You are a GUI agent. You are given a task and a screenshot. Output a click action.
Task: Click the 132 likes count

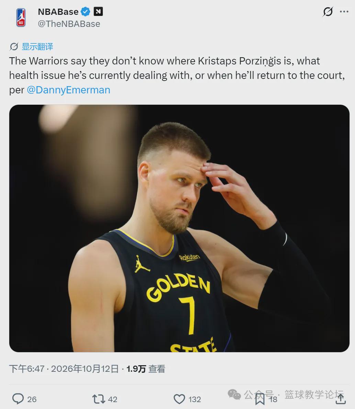(195, 399)
